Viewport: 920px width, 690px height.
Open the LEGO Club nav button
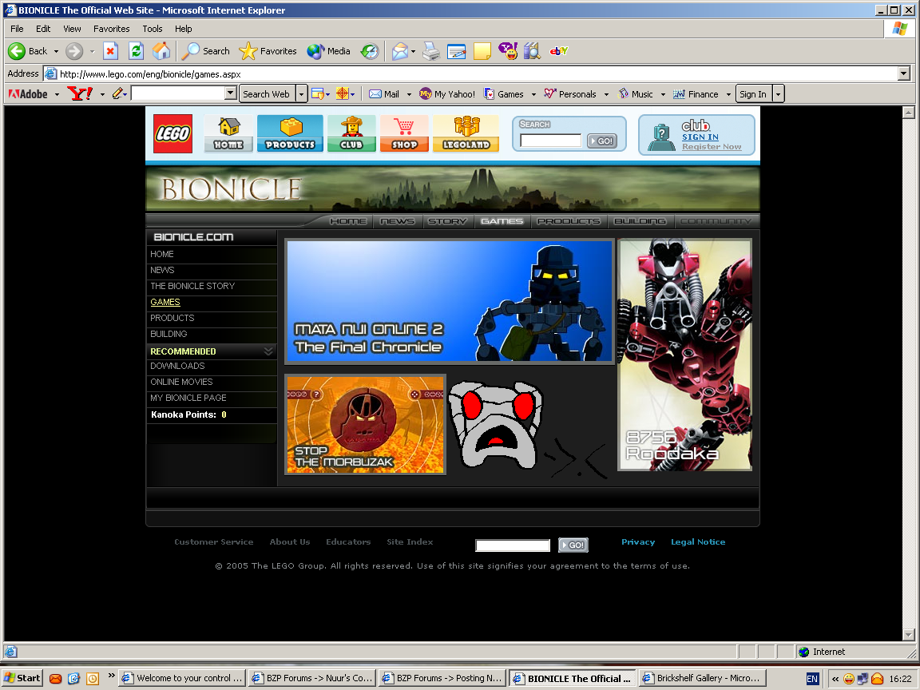tap(351, 134)
